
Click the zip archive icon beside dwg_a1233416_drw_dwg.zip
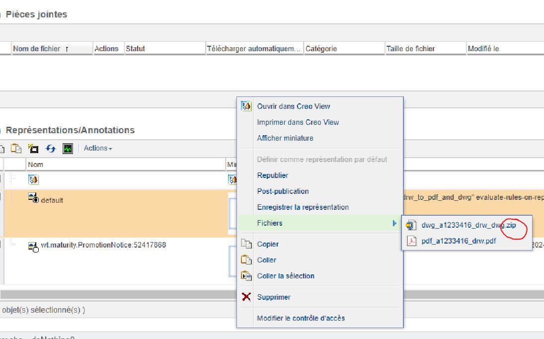tap(411, 225)
